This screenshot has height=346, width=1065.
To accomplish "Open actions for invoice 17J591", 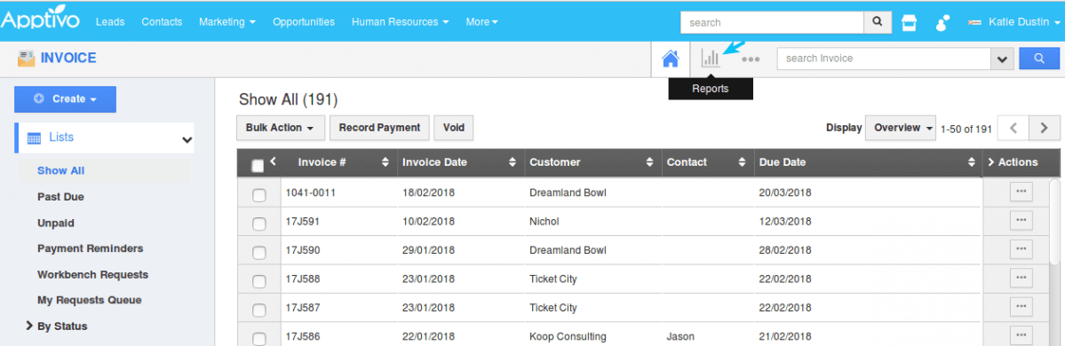I will click(1021, 221).
